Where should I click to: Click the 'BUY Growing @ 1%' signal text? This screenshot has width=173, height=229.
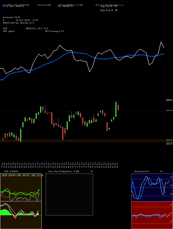pos(54,31)
